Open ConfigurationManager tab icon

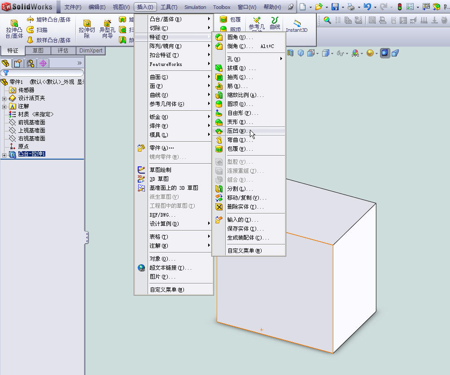pos(31,63)
